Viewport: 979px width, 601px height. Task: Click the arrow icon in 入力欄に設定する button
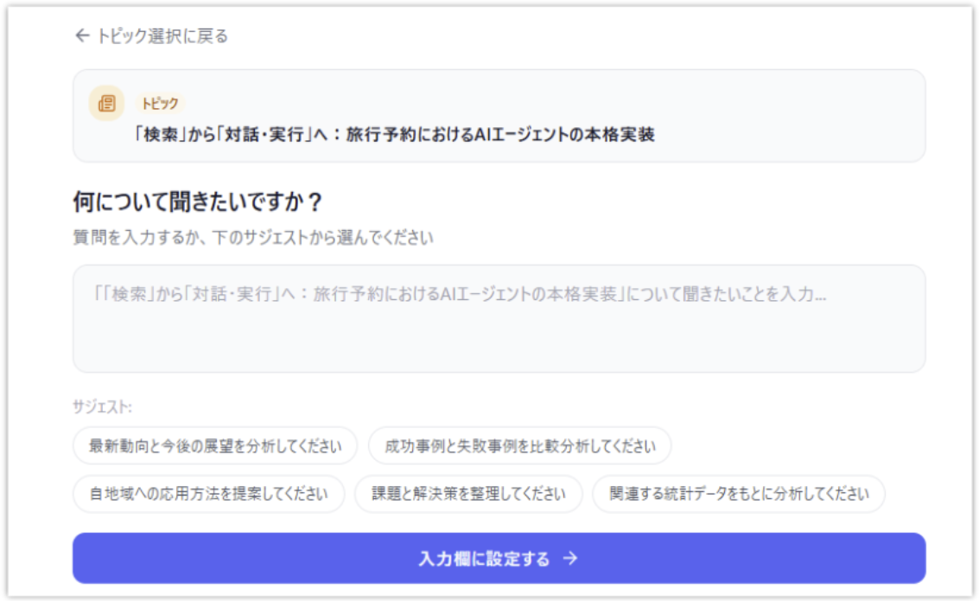pos(570,558)
